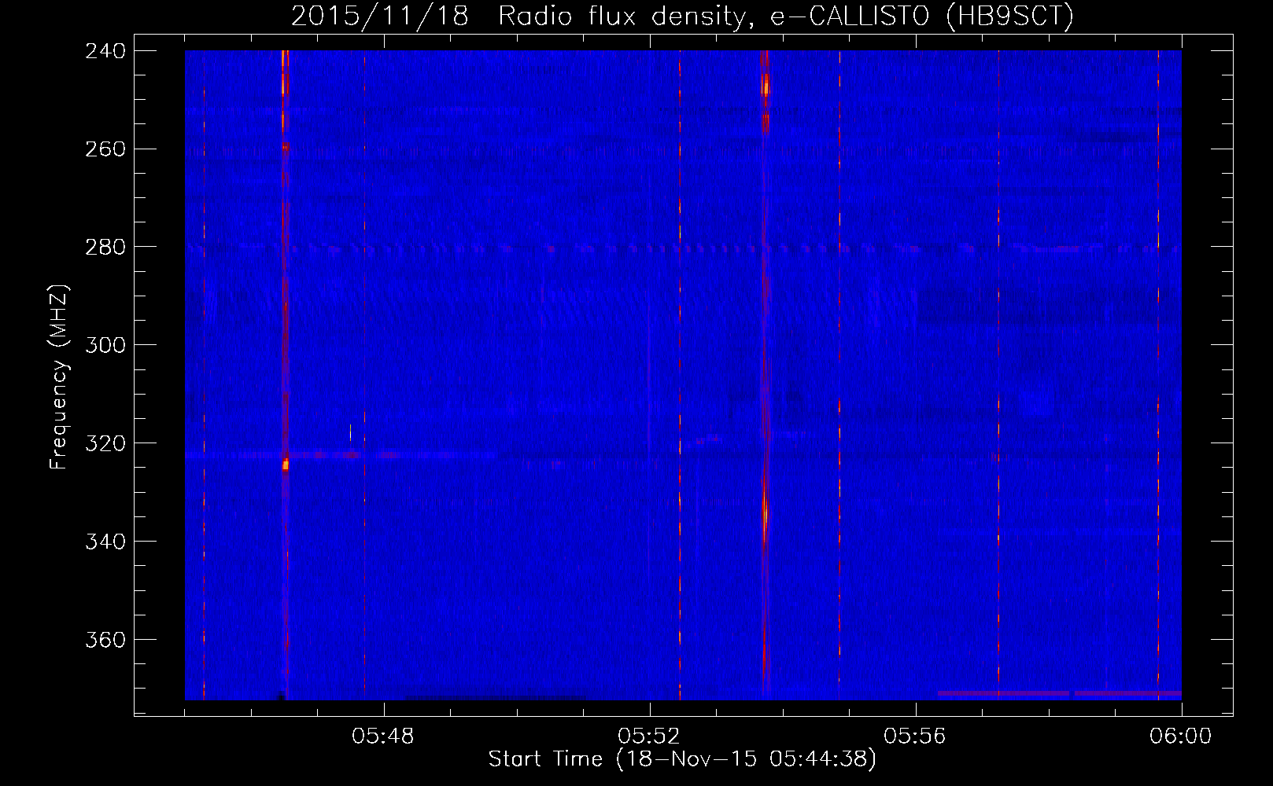The image size is (1273, 786).
Task: Click the 300 frequency tick label
Action: (x=105, y=346)
